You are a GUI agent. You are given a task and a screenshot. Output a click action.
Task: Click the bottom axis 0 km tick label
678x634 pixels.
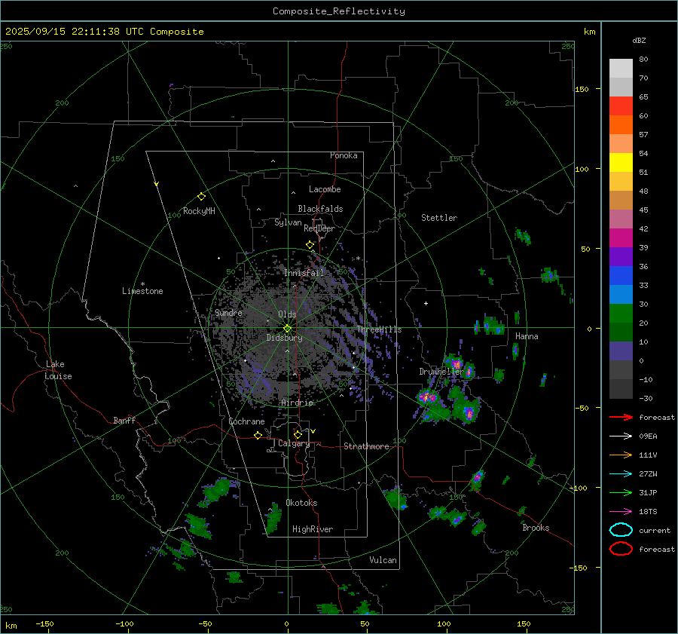pos(287,623)
